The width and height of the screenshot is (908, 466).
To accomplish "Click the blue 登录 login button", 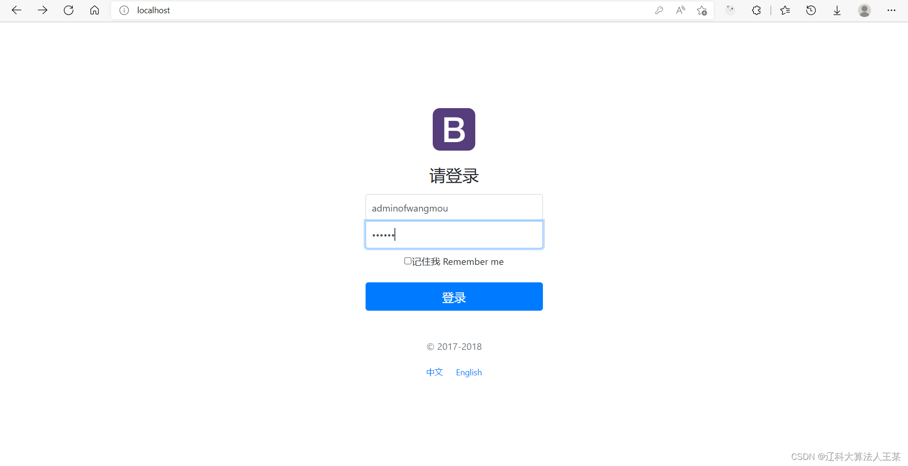I will point(454,297).
